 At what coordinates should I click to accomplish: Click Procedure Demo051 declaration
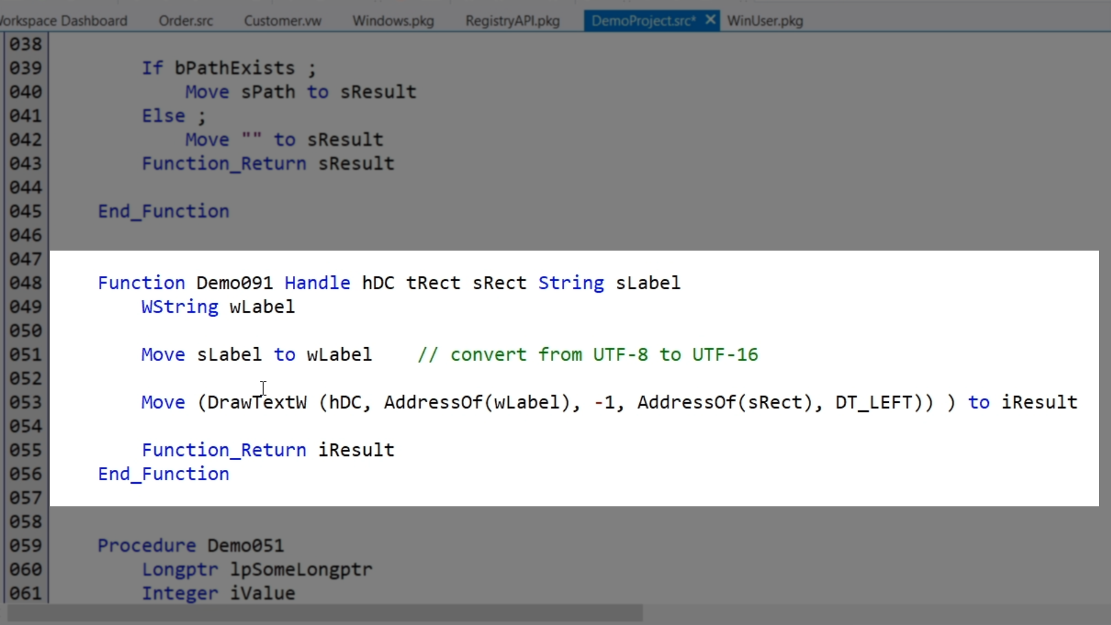[x=190, y=545]
